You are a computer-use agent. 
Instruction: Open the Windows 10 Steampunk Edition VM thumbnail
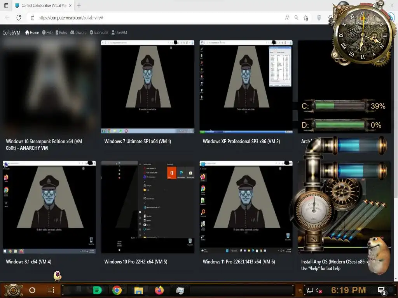pyautogui.click(x=49, y=87)
